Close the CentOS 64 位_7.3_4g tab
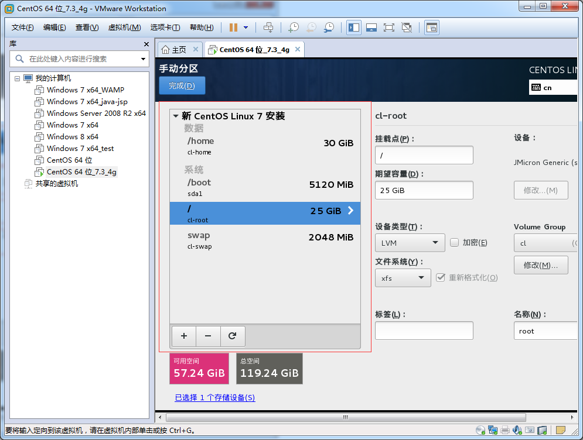The image size is (583, 440). tap(298, 49)
